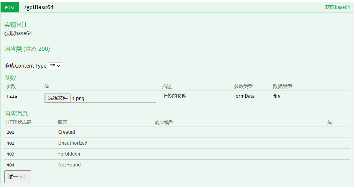Image resolution: width=355 pixels, height=188 pixels.
Task: Click the 404 Not Found status row
Action: coord(69,165)
